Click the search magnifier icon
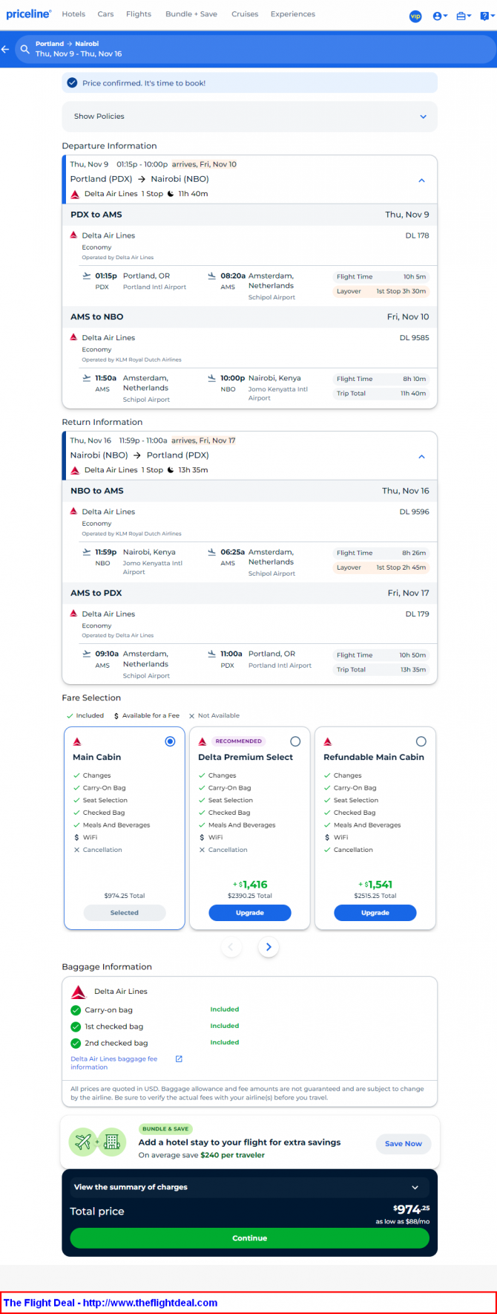Screen dimensions: 497x1314 click(24, 49)
